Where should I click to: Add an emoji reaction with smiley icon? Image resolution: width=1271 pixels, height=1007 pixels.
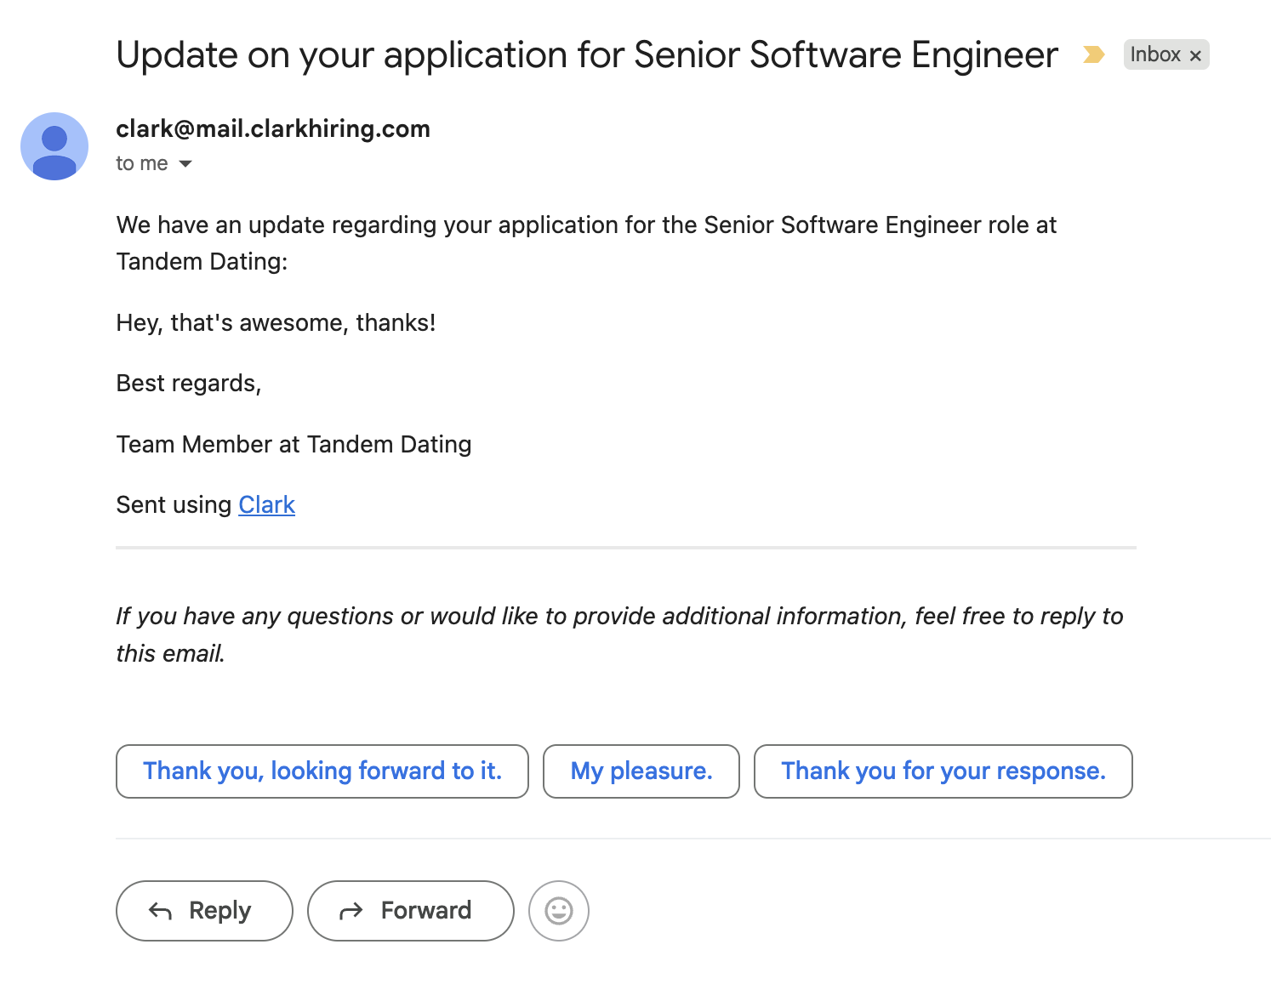[559, 911]
